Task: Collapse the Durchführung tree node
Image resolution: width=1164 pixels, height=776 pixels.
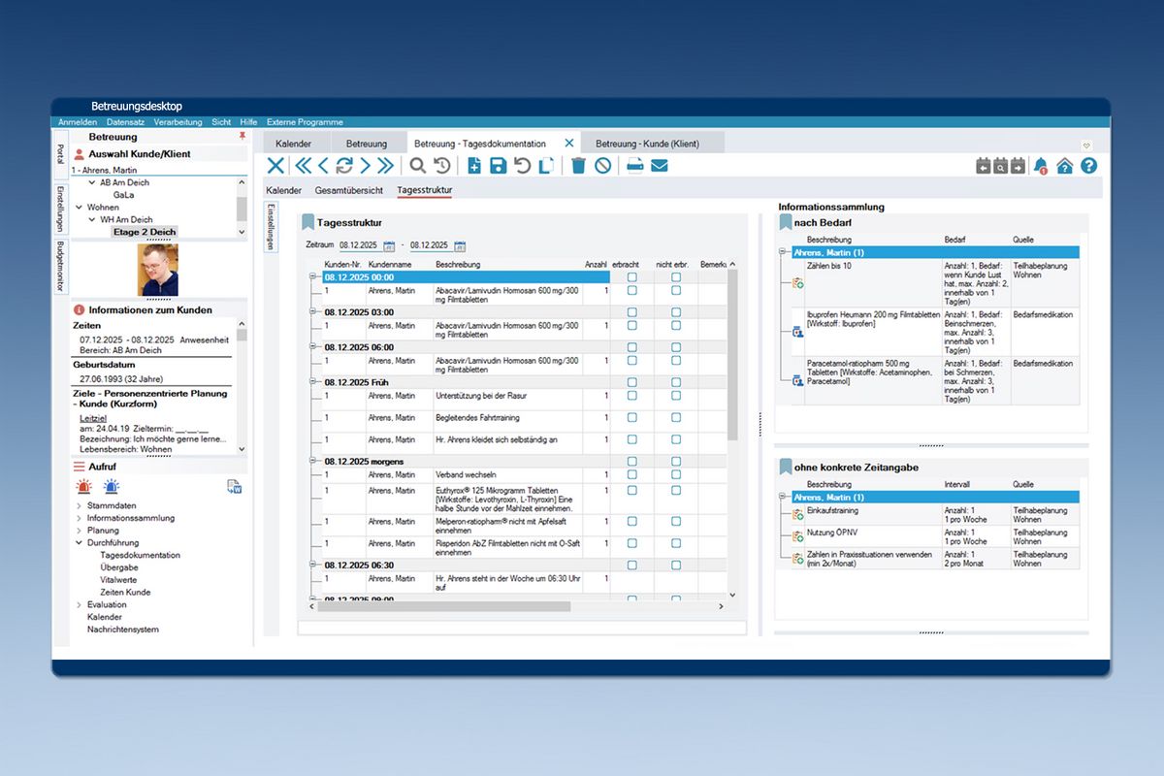Action: click(x=79, y=543)
